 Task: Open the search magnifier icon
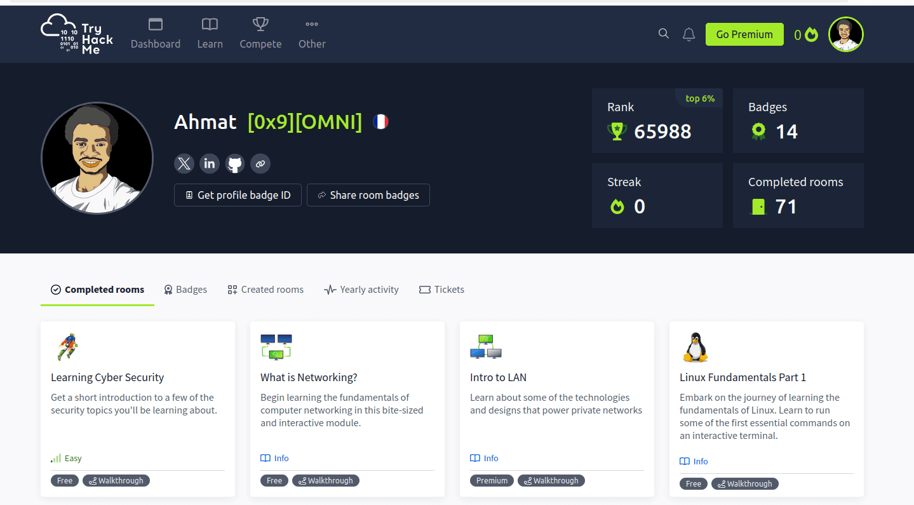pos(664,34)
